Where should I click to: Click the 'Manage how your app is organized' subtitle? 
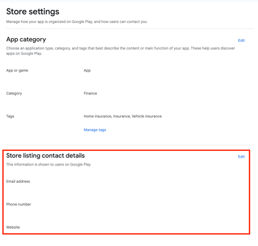[77, 22]
